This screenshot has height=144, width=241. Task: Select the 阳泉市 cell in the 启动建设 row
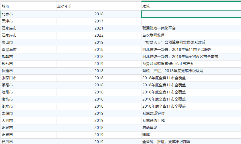[x=29, y=128]
